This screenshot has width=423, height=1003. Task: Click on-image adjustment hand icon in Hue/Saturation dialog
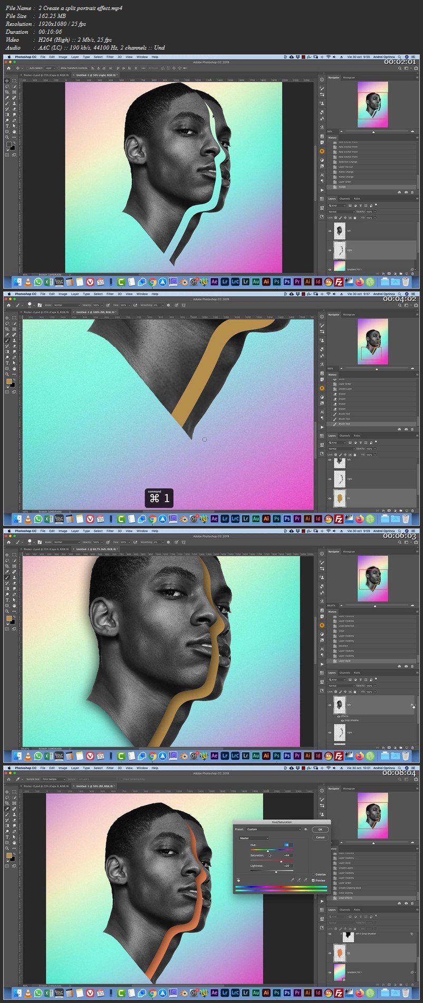[238, 879]
